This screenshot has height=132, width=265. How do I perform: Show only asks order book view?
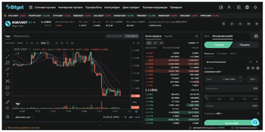pyautogui.click(x=161, y=43)
